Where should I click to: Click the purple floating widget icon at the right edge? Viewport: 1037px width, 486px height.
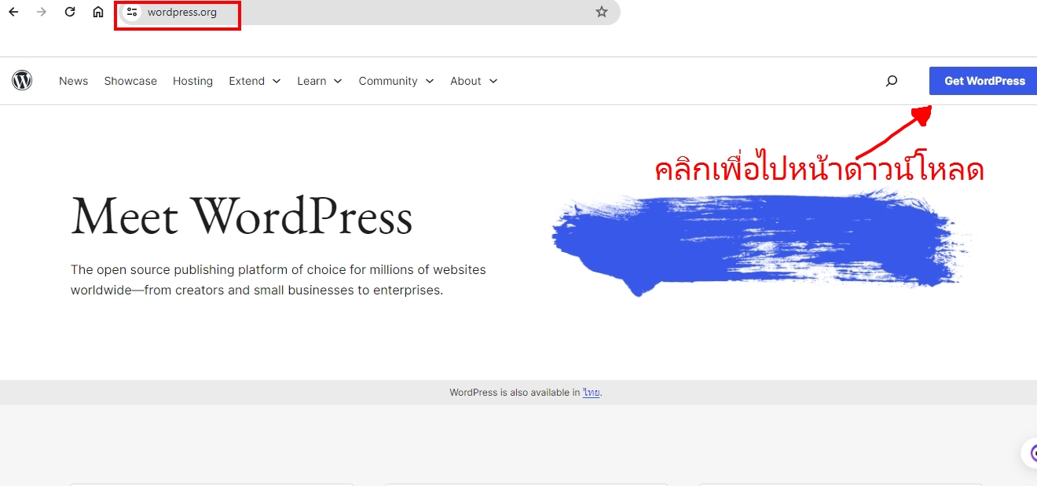coord(1030,453)
